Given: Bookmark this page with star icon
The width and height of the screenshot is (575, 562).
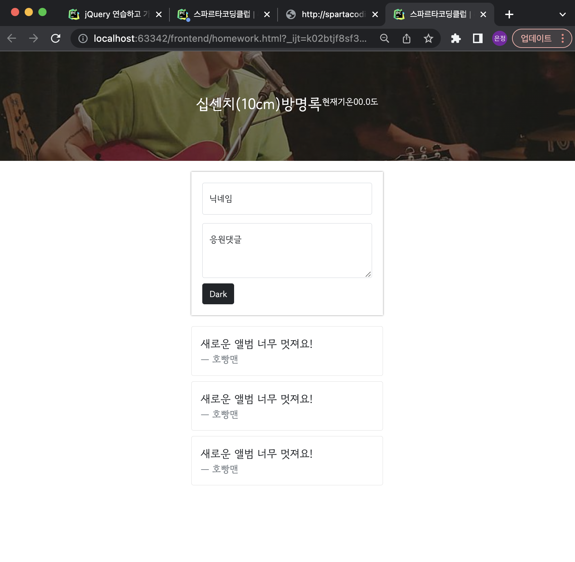Looking at the screenshot, I should (x=429, y=38).
